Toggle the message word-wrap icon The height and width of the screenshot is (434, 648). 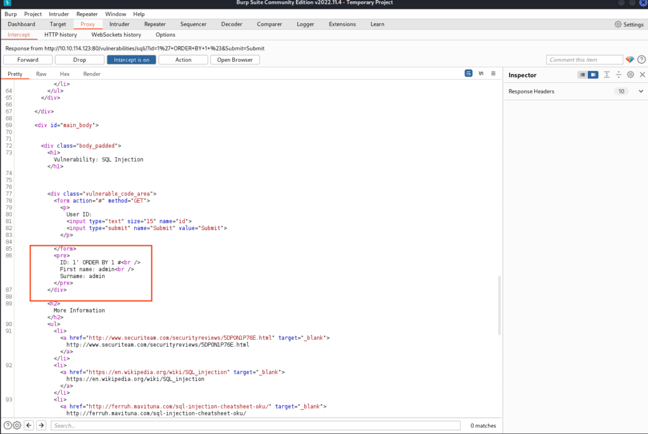point(468,73)
